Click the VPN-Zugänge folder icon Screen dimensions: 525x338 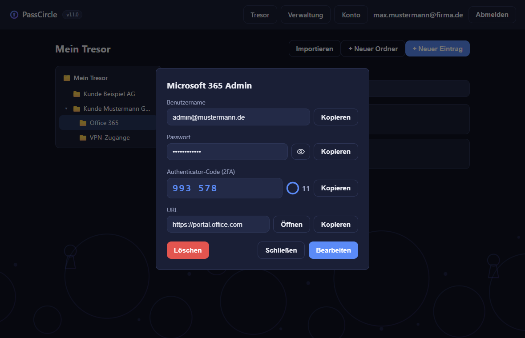[x=83, y=137]
